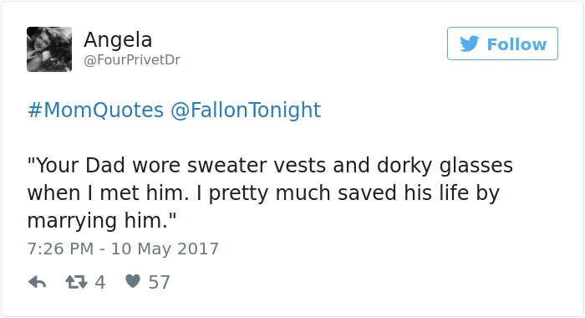Click the Twitter bird icon
This screenshot has height=318, width=585.
click(x=470, y=44)
